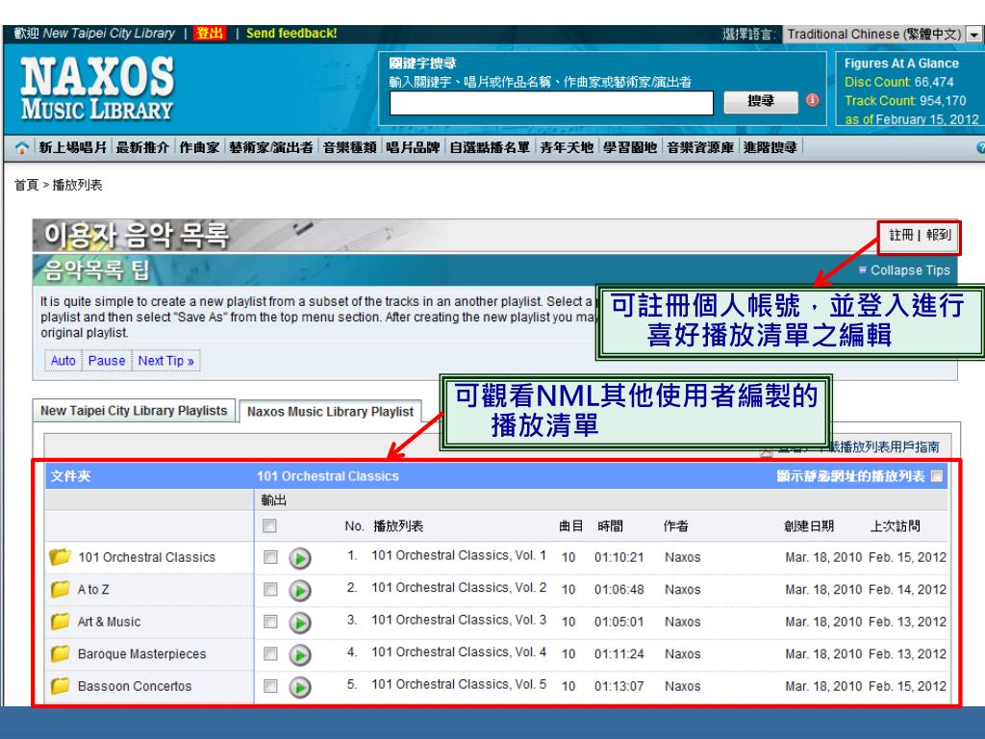Open 學習園地 menu
This screenshot has height=739, width=985.
pyautogui.click(x=630, y=147)
